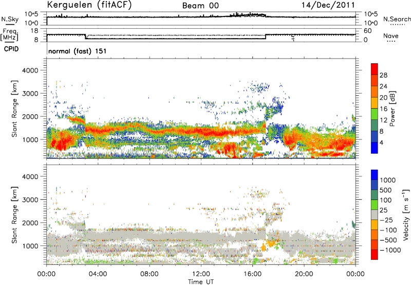Viewport: 411px width, 285px height.
Task: Click the 'Slant Range [km]' label of the velocity panel
Action: tap(14, 215)
